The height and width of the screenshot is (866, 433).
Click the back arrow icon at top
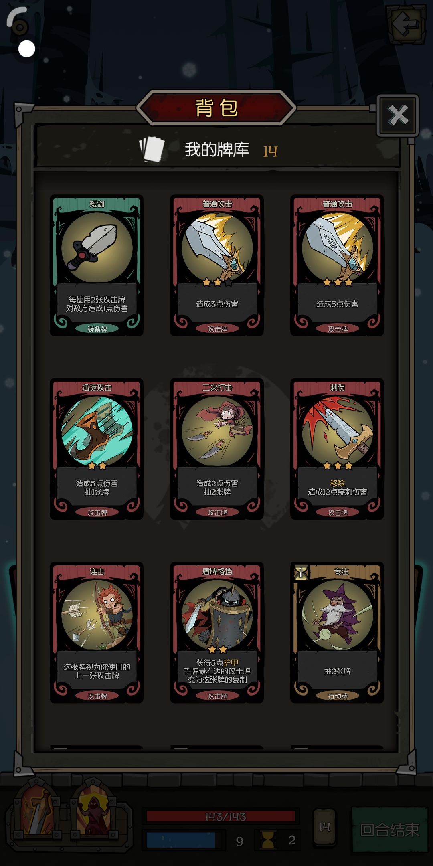pos(405,24)
